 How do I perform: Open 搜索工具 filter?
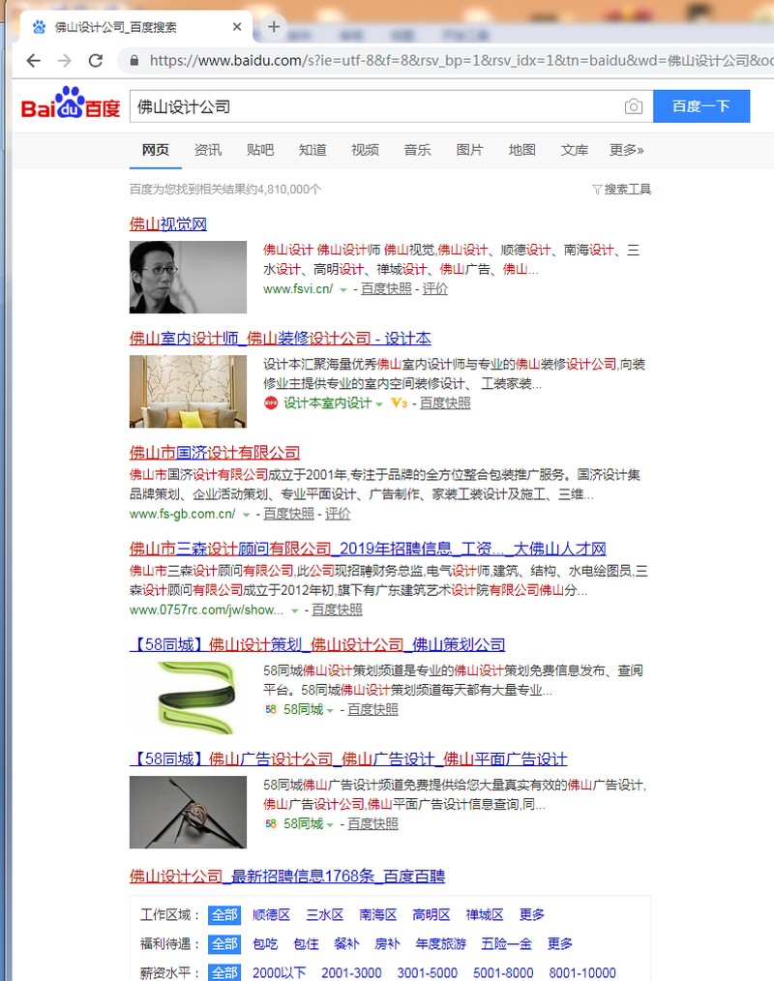tap(621, 189)
